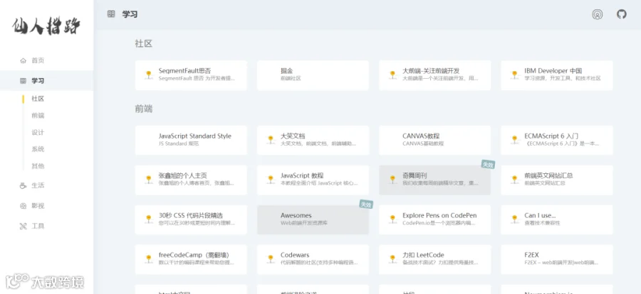Click the 仙人指路 site logo
Image resolution: width=641 pixels, height=294 pixels.
click(46, 26)
